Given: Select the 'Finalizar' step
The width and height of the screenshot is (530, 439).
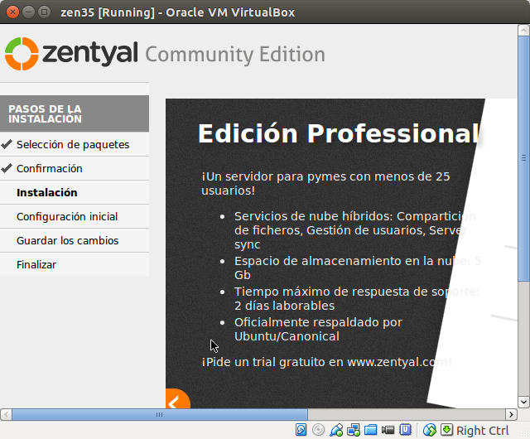Looking at the screenshot, I should 75,264.
